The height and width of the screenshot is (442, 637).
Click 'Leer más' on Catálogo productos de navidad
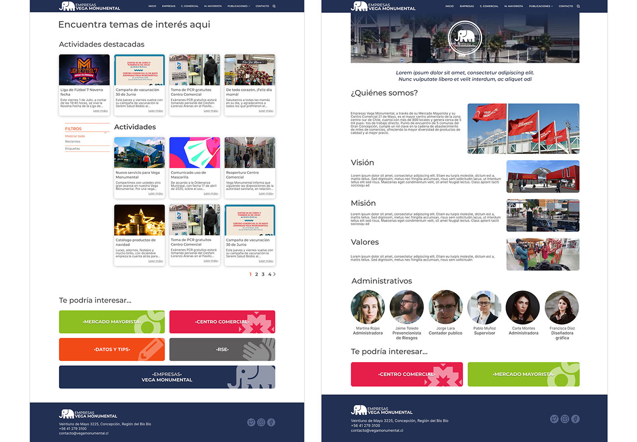point(155,261)
